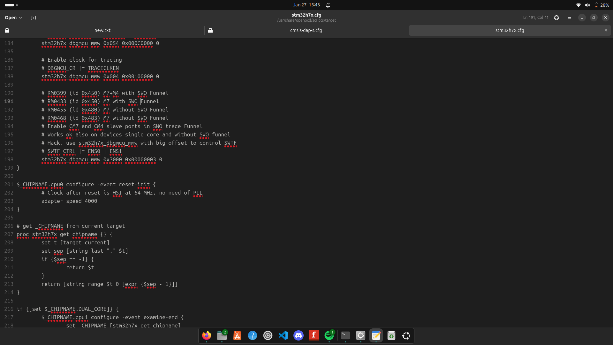The height and width of the screenshot is (345, 613).
Task: Switch to the new.txt tab
Action: click(x=102, y=30)
